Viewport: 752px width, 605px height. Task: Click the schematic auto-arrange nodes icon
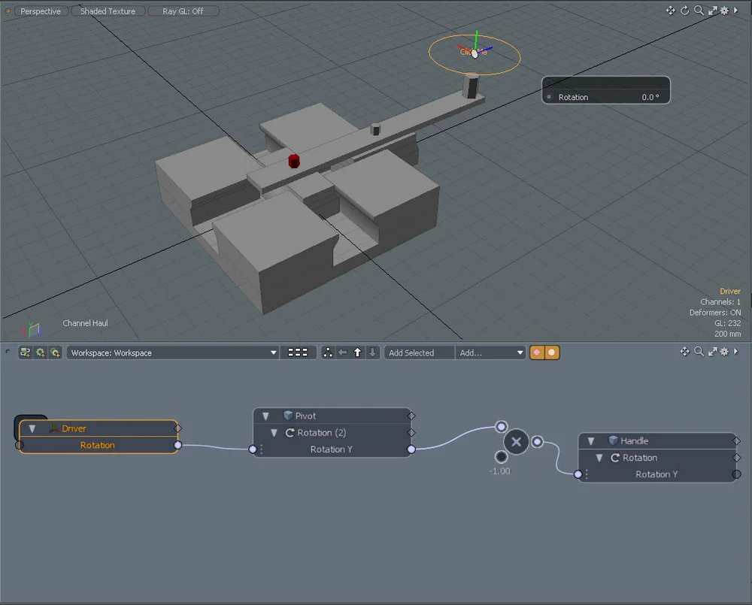coord(329,352)
